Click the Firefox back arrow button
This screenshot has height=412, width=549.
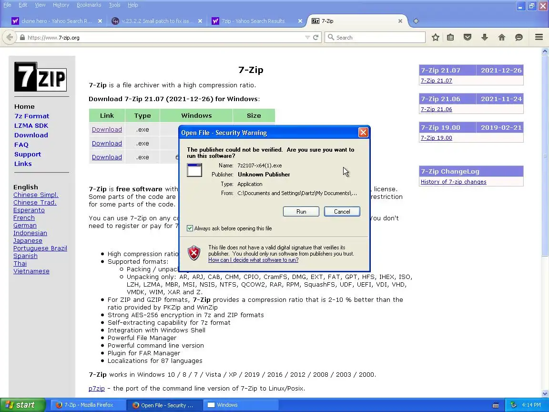coord(10,37)
